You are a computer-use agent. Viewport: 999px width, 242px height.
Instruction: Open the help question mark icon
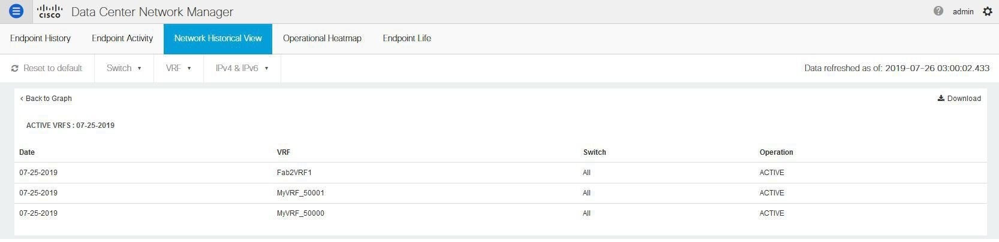click(938, 11)
